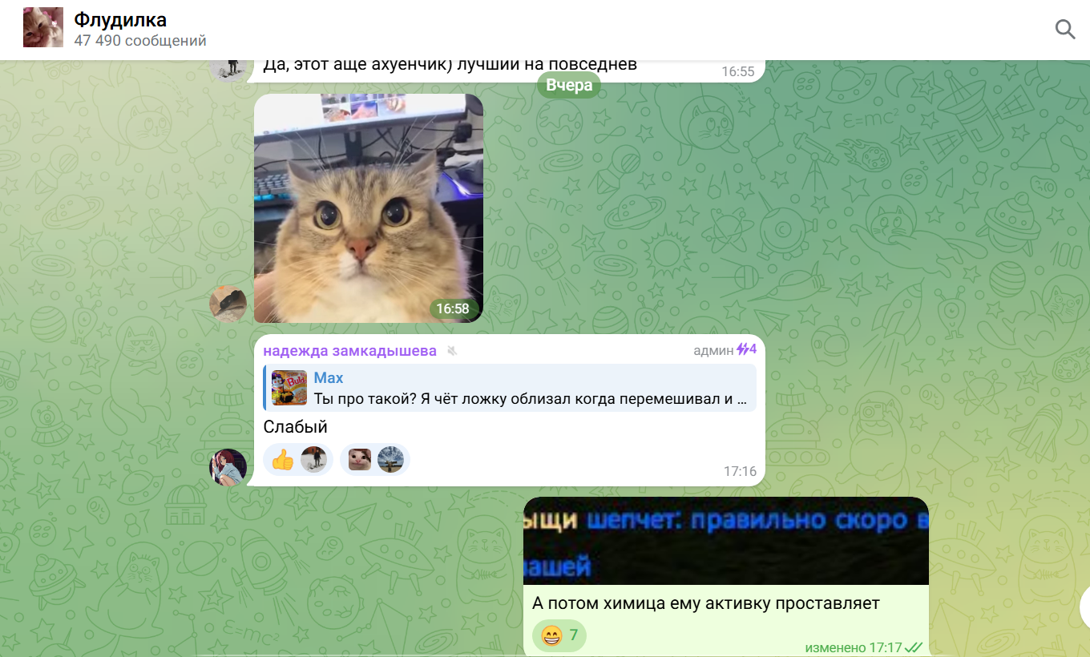
Task: Toggle the grinning emoji reaction with 7
Action: click(559, 636)
